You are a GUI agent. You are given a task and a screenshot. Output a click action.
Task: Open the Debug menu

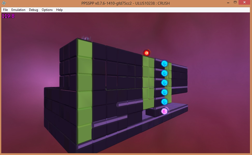[33, 10]
